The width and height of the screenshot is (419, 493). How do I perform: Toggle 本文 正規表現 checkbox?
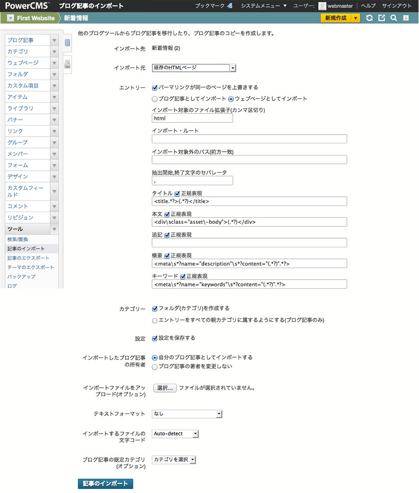[x=167, y=215]
